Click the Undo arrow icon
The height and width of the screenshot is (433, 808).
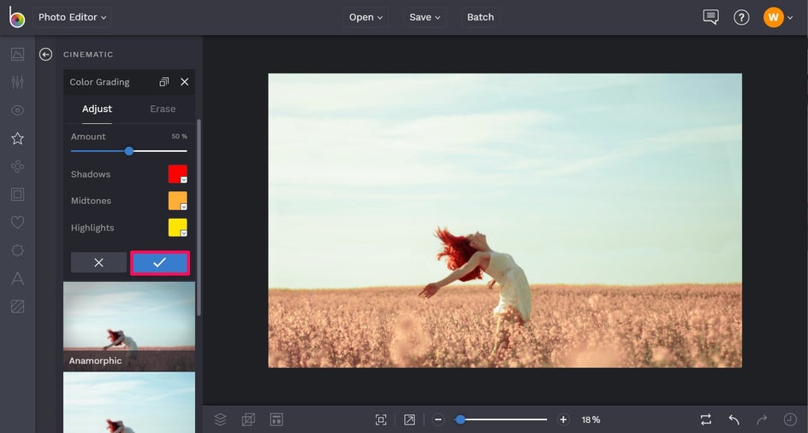(x=734, y=419)
